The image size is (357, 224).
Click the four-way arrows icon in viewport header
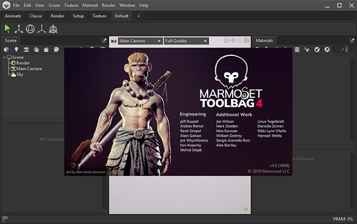point(233,40)
